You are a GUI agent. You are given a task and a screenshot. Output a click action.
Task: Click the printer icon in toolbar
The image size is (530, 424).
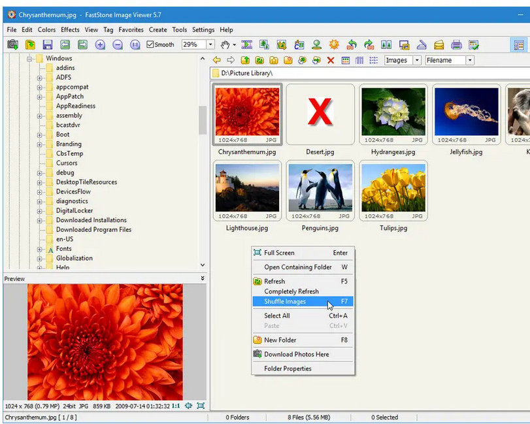pos(456,45)
